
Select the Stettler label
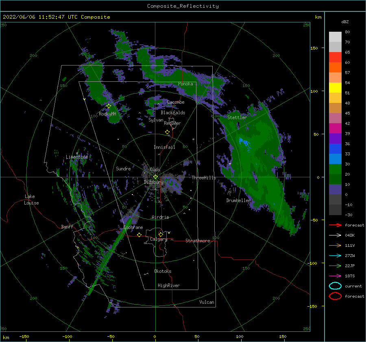(x=237, y=118)
